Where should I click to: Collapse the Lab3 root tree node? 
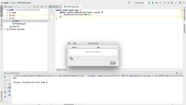(x=4, y=10)
